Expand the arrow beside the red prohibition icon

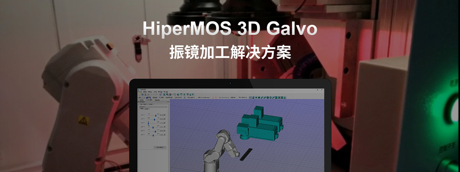[x=172, y=94]
